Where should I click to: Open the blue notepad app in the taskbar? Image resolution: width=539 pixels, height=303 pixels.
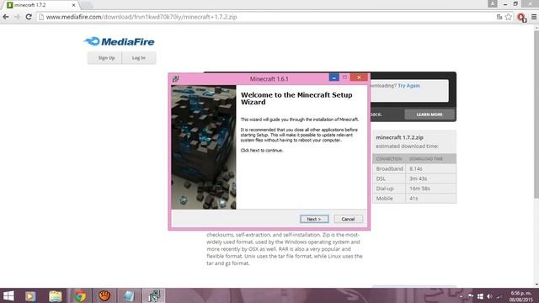129,295
